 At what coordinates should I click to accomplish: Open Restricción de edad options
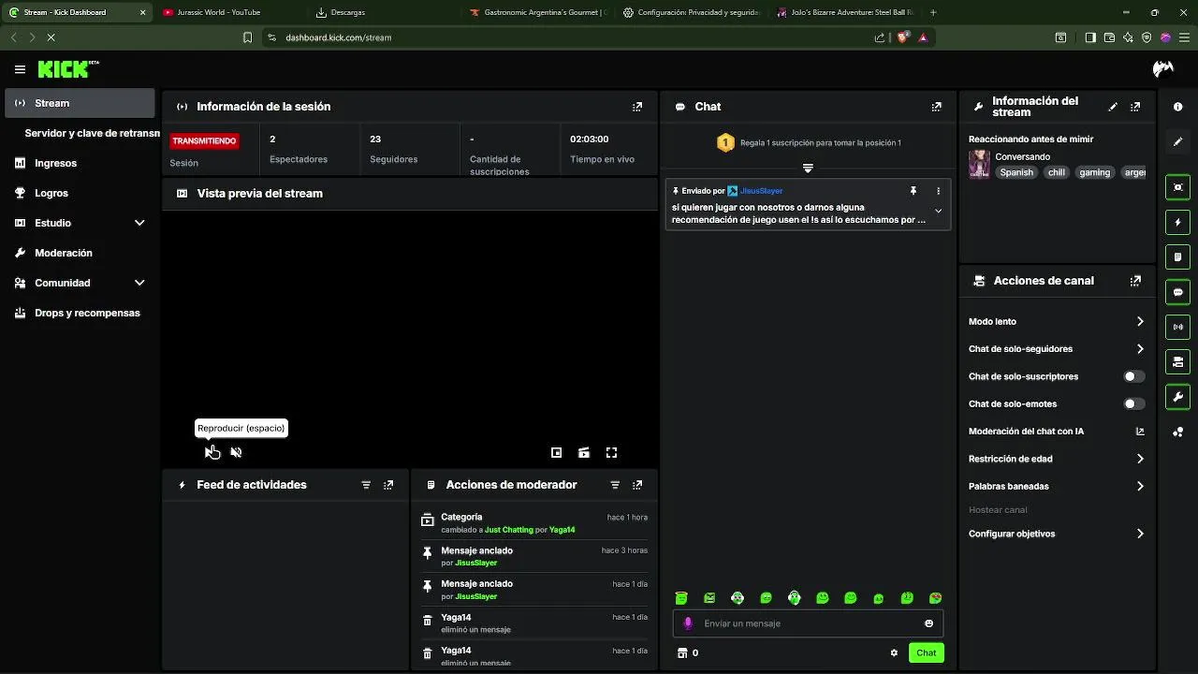pyautogui.click(x=1057, y=460)
